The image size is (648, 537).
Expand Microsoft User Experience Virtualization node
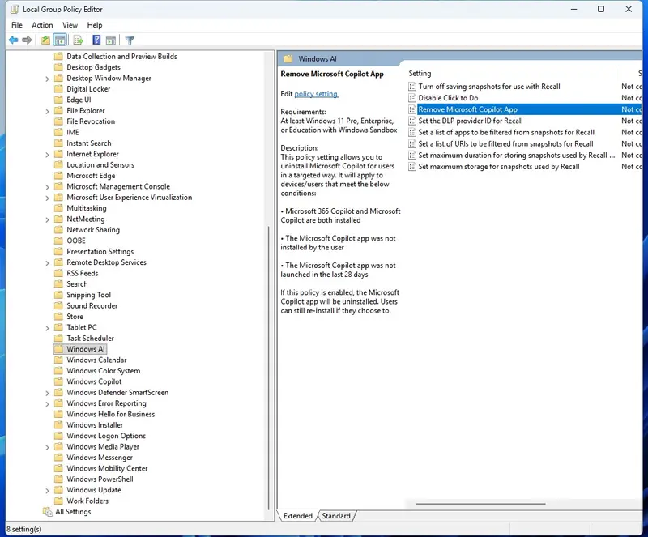tap(47, 198)
